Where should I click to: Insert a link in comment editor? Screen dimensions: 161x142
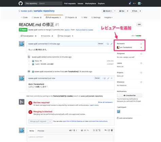[88, 130]
